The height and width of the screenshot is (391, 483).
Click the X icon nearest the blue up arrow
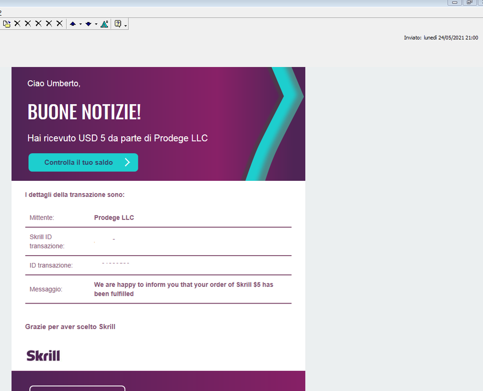(60, 23)
